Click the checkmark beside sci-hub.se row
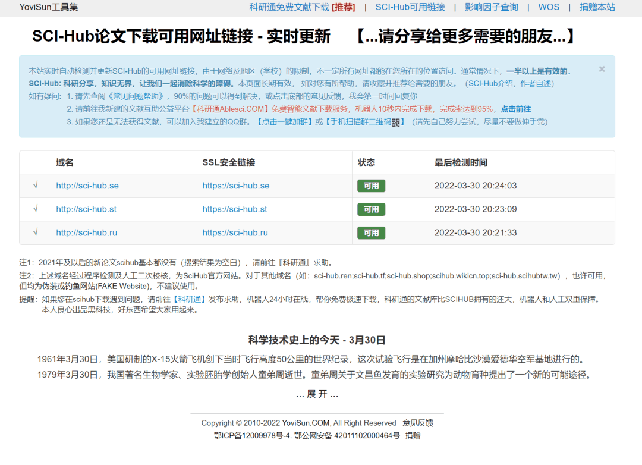The width and height of the screenshot is (642, 465). pos(34,186)
